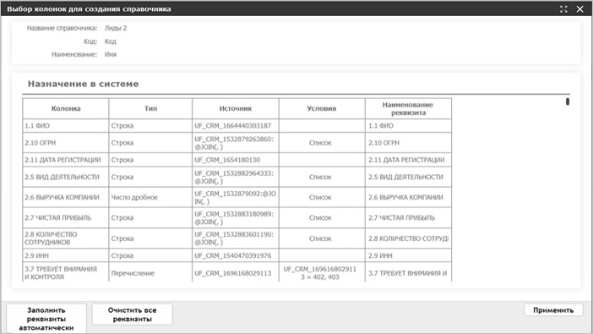This screenshot has height=334, width=593.
Task: Select '2.6 ВЫРУЧКА КОМПАНИИ' in Колонка column
Action: 66,197
